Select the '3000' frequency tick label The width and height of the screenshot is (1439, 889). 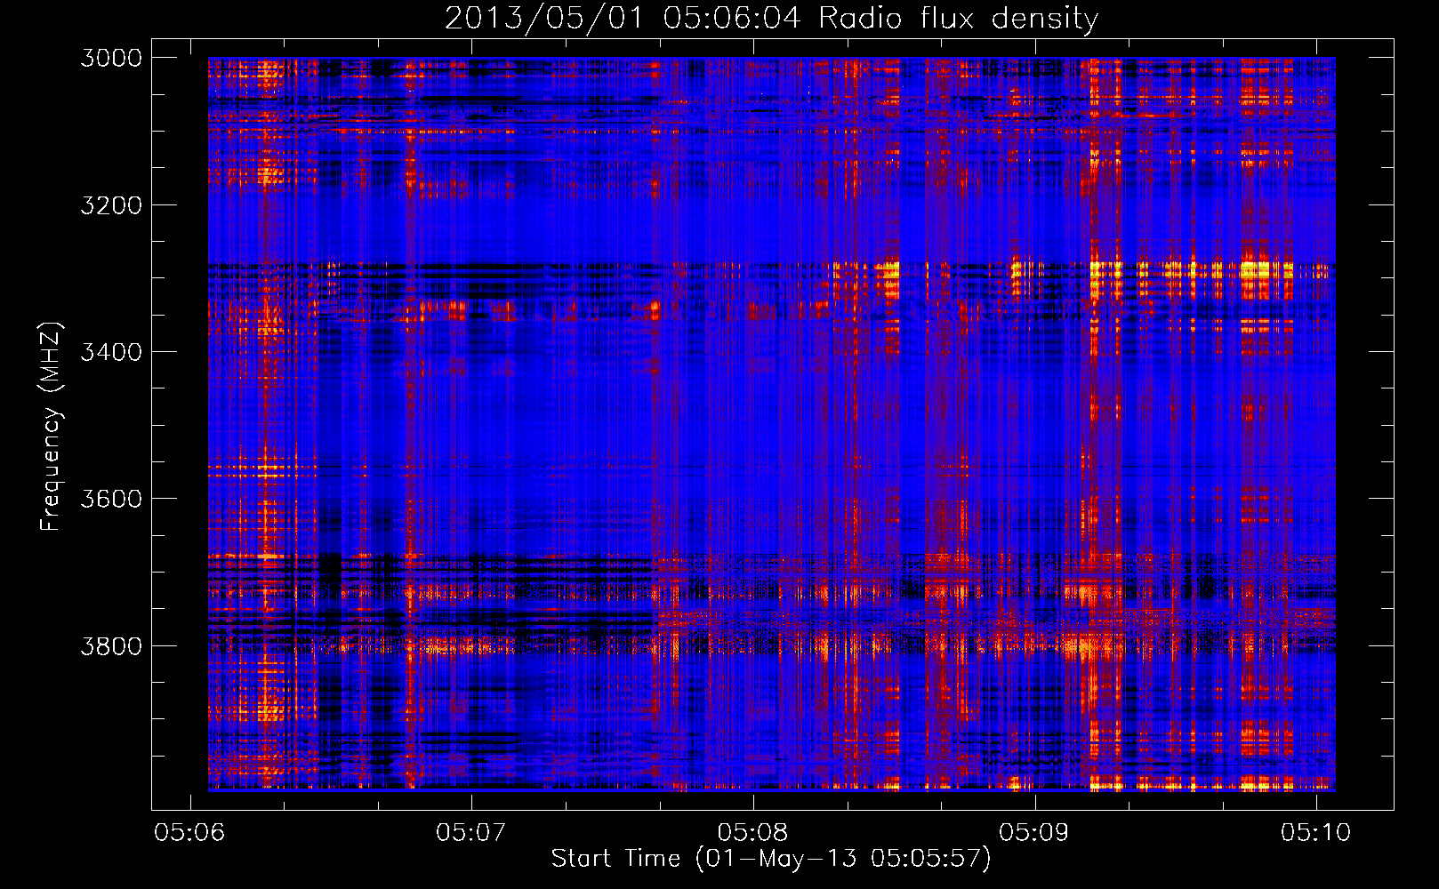tap(111, 58)
